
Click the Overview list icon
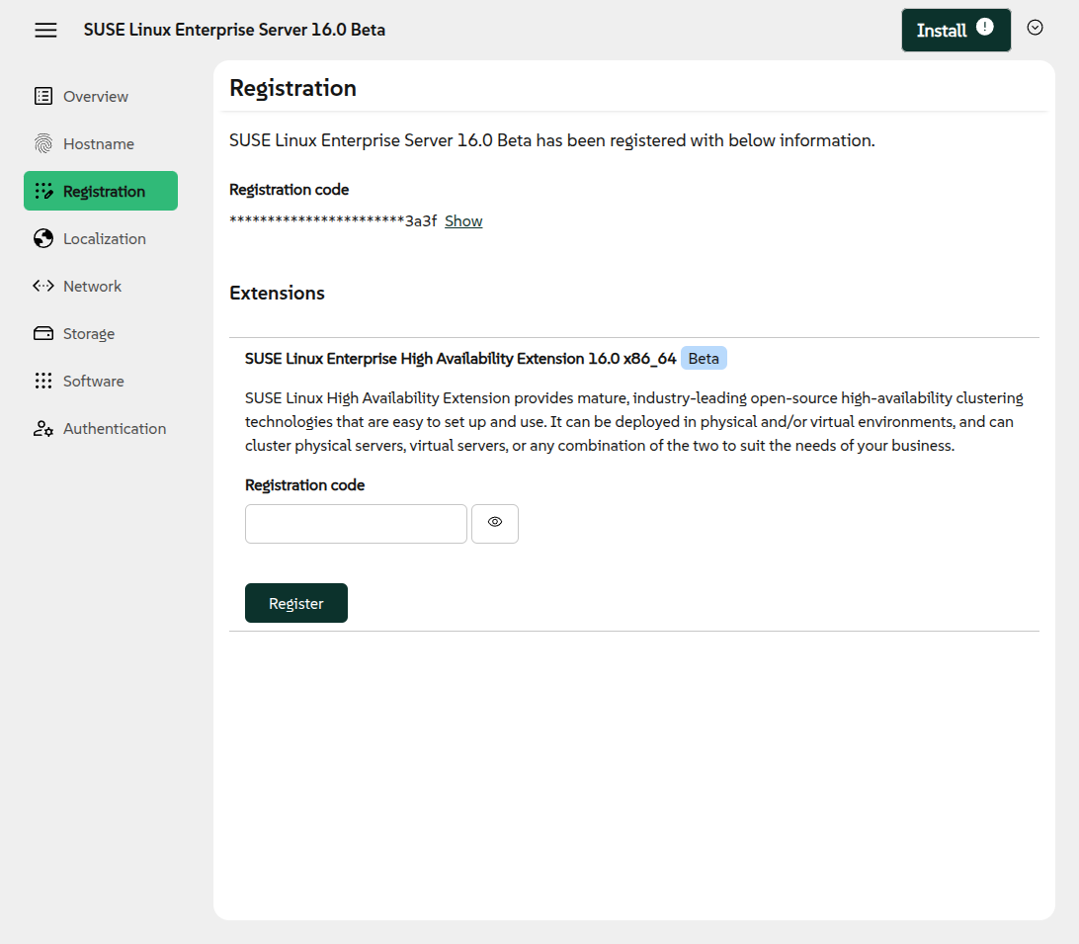click(43, 96)
